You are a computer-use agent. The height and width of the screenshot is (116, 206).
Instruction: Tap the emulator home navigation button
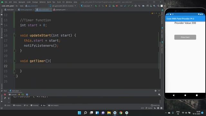click(x=185, y=95)
